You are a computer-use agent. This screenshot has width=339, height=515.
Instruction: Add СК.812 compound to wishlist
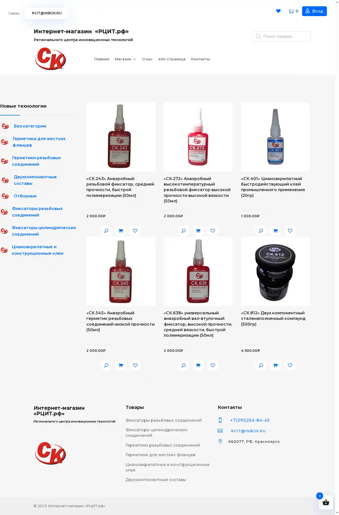290,365
